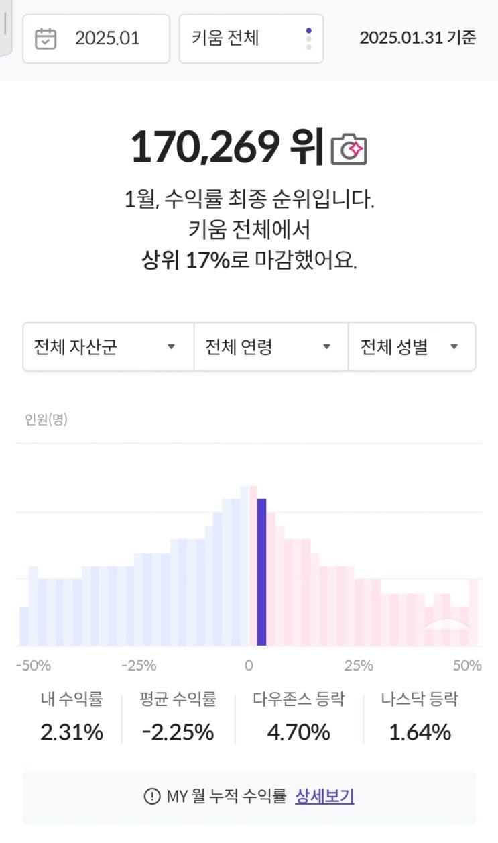The image size is (498, 843).
Task: Tap the camera share icon beside ranking
Action: 349,148
